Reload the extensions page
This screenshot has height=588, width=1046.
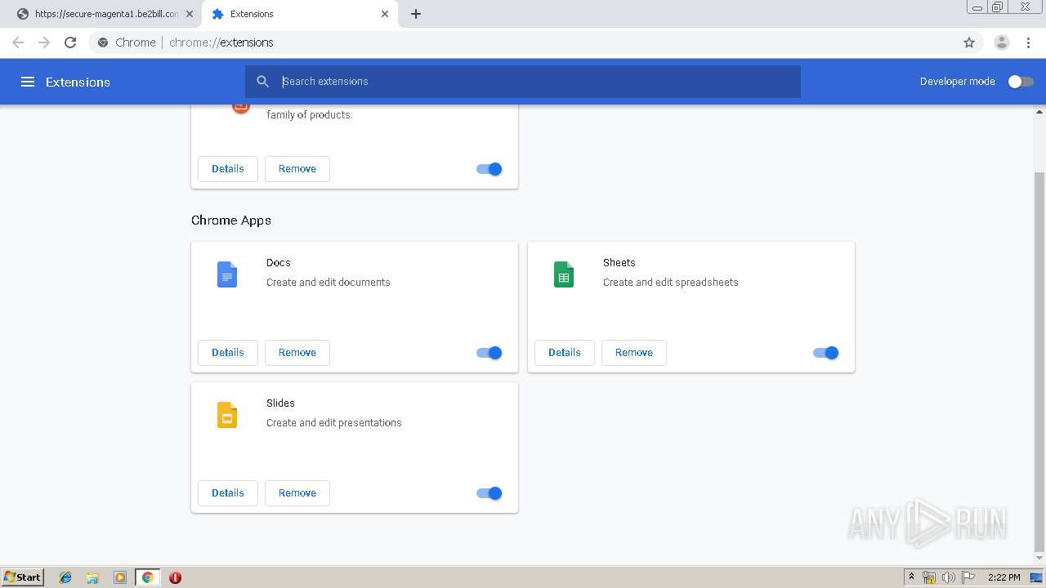click(70, 42)
